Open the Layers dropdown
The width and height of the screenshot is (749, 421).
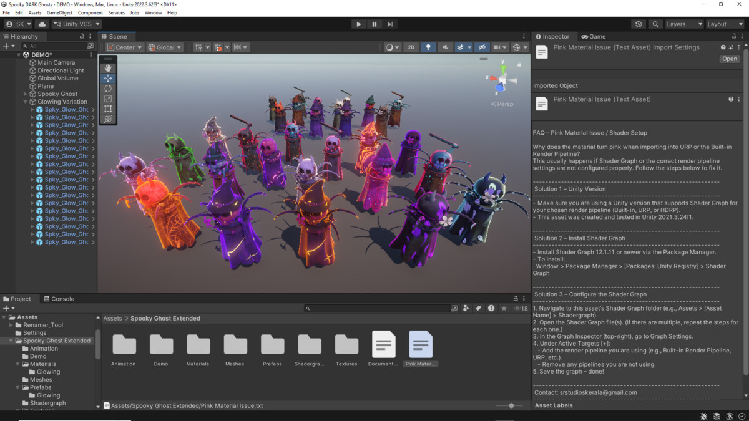pos(683,24)
